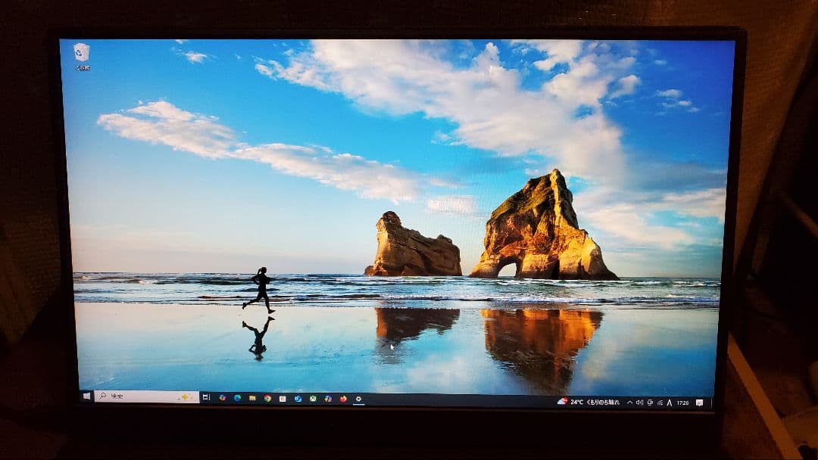
Task: Toggle the network status from the tray
Action: tap(660, 402)
